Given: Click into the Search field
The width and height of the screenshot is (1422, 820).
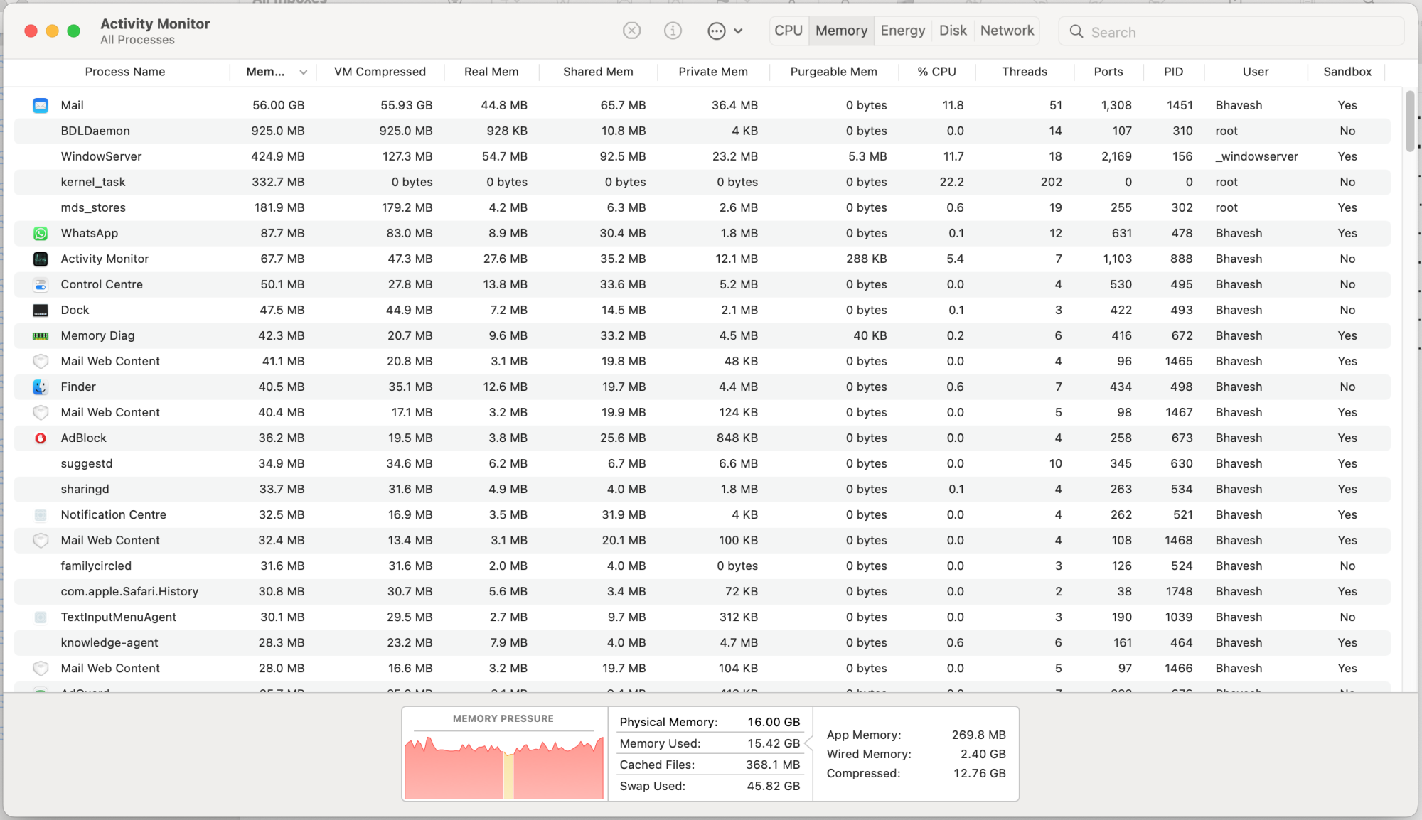Looking at the screenshot, I should (1237, 32).
